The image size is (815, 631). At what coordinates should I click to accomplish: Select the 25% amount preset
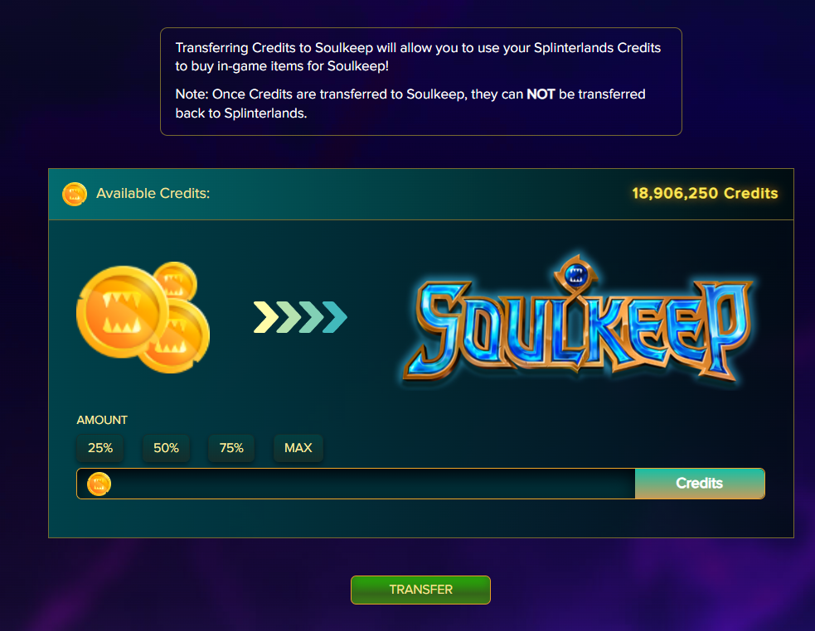click(100, 448)
